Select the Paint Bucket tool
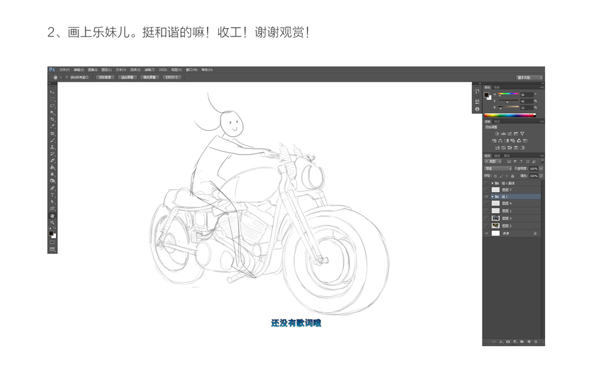 click(52, 167)
